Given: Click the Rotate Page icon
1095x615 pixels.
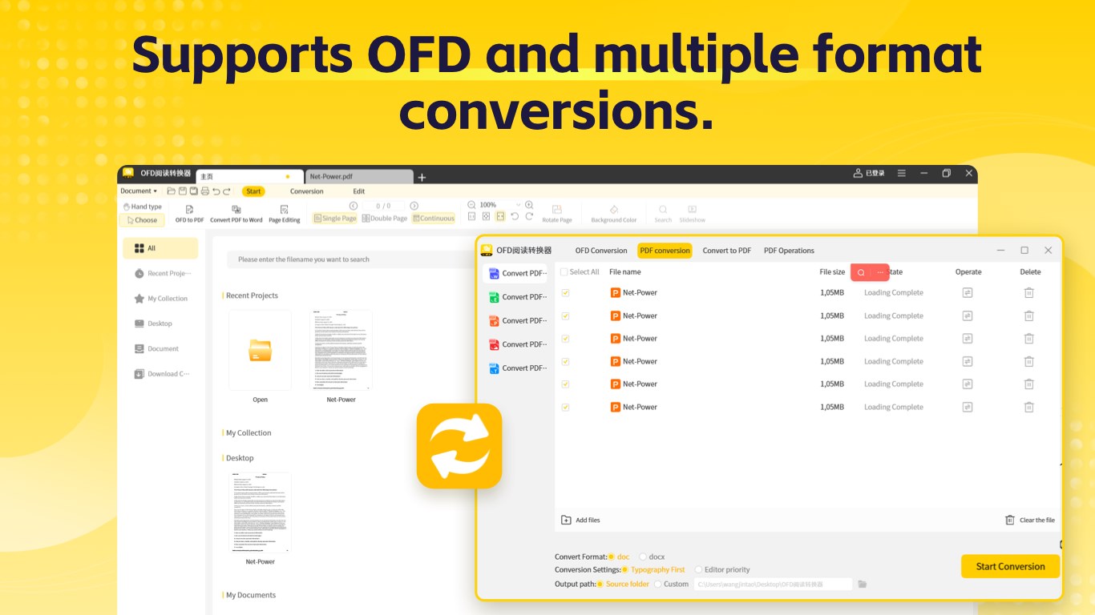Looking at the screenshot, I should [x=557, y=213].
